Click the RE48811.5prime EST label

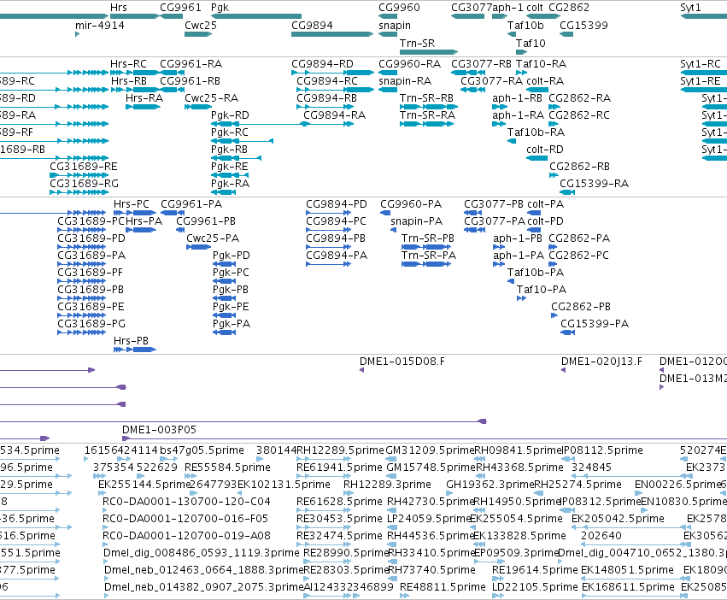(x=443, y=587)
